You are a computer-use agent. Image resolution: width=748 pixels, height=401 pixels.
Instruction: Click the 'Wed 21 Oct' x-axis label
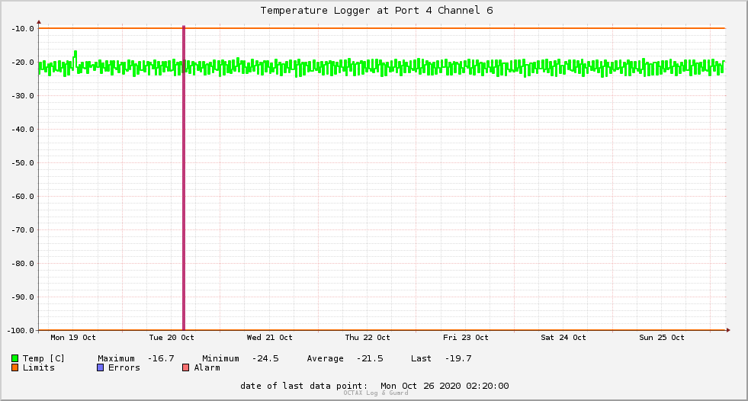269,338
